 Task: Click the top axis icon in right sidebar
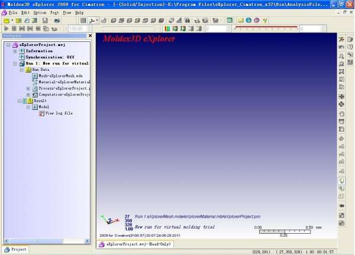coord(341,39)
